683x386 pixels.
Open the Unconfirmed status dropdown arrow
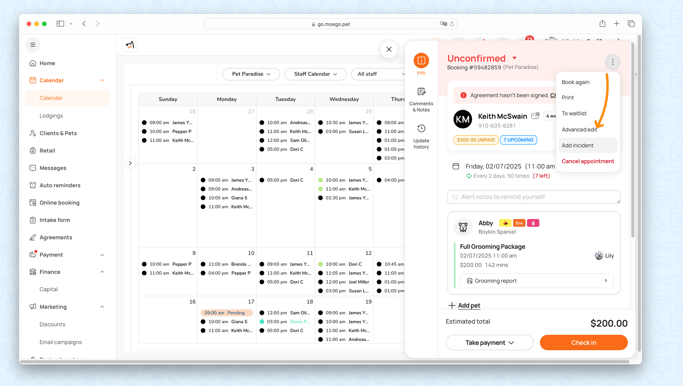(x=514, y=58)
